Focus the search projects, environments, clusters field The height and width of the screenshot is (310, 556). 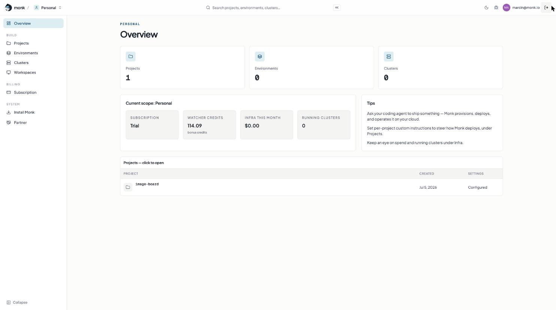tap(273, 7)
